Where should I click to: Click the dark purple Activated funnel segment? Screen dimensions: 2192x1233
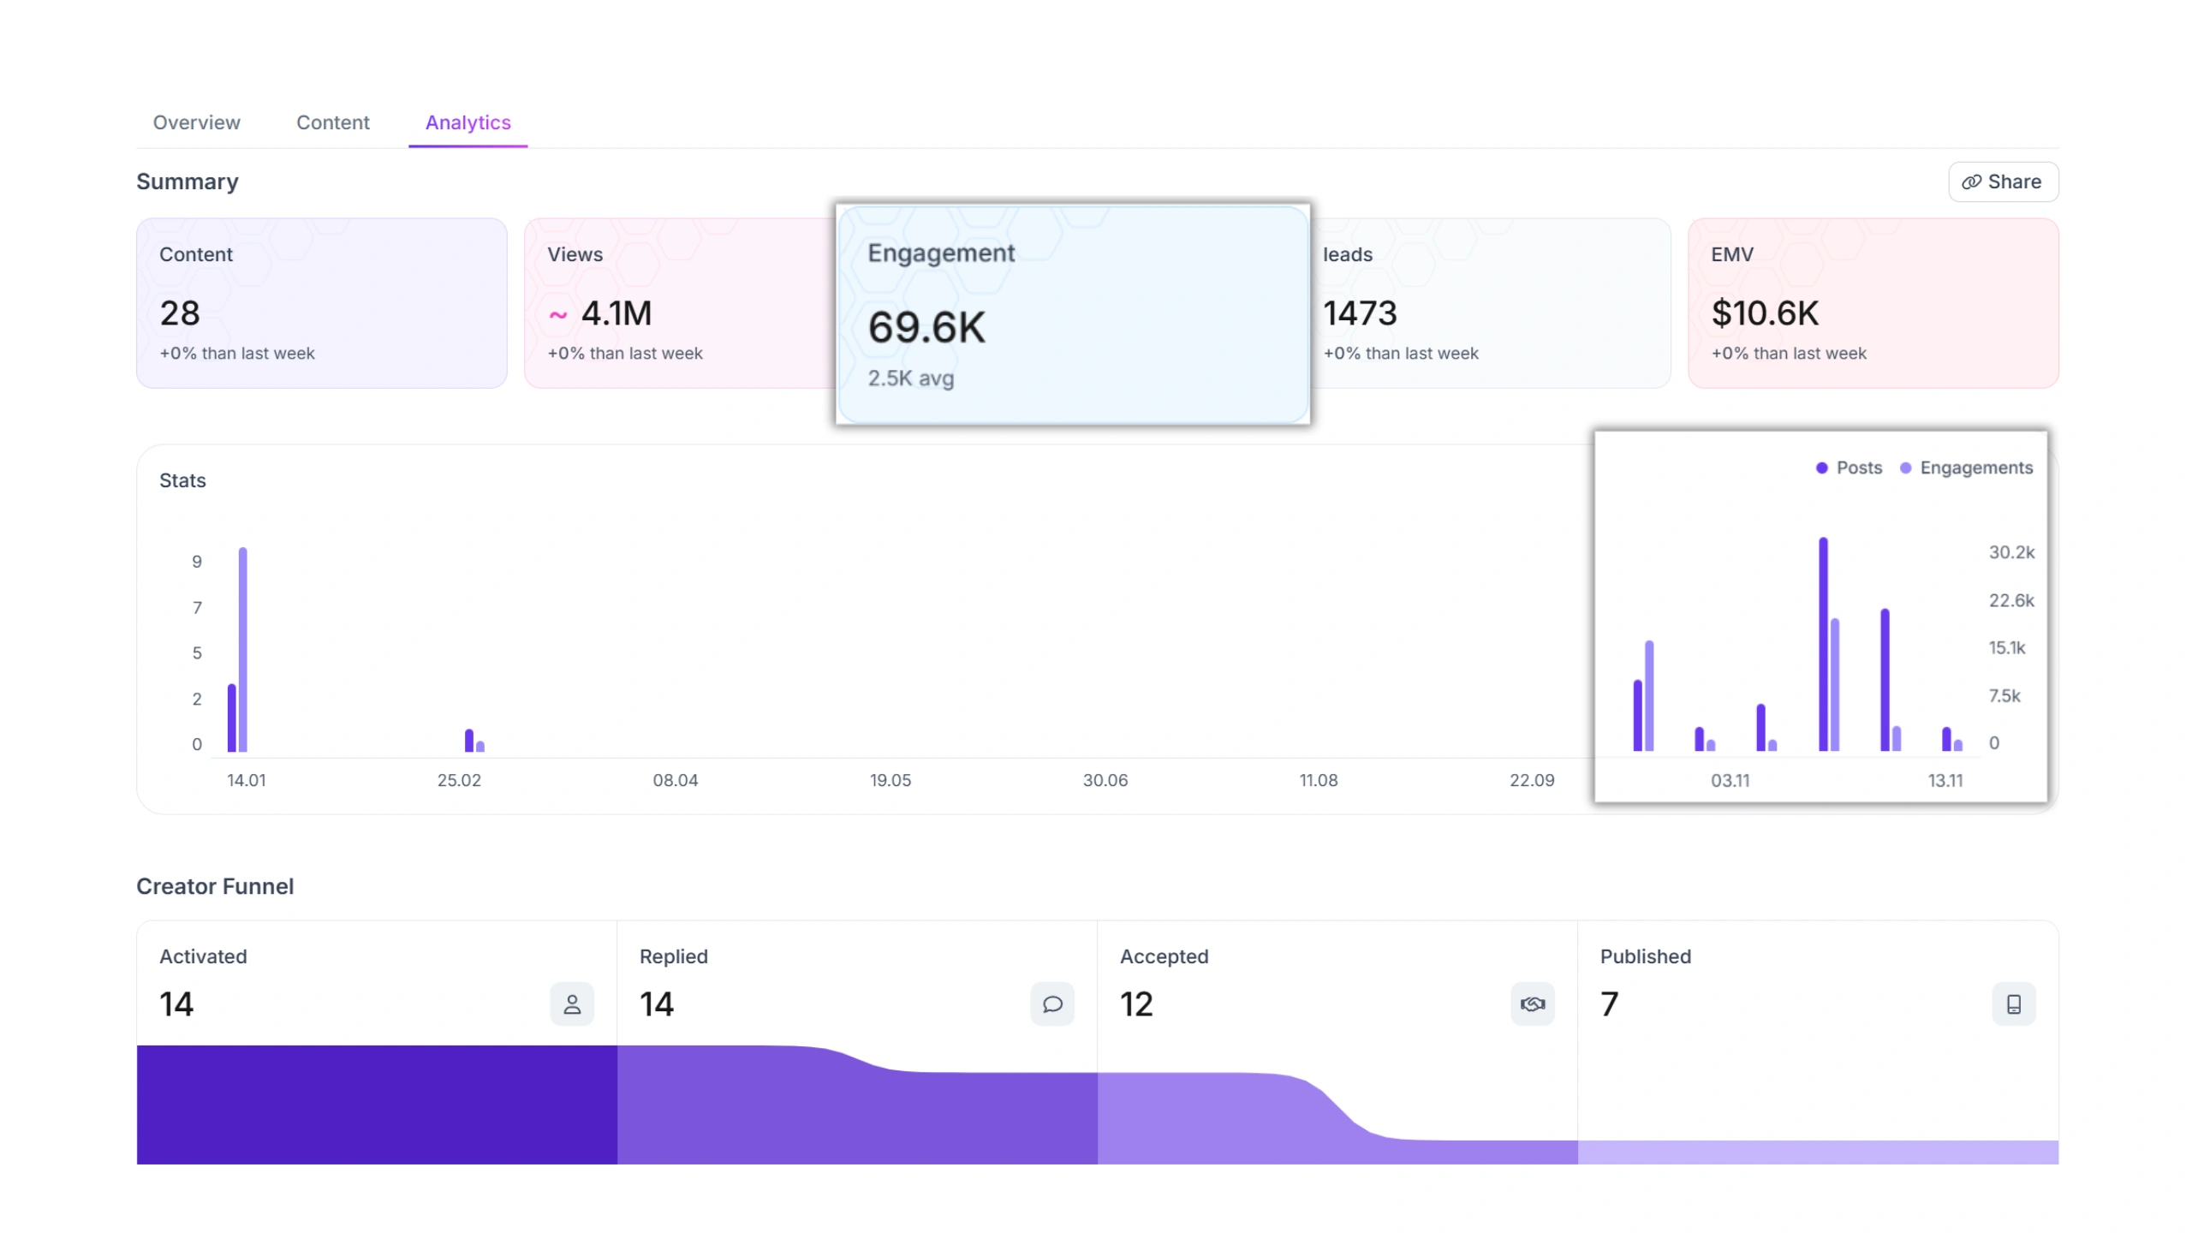(x=376, y=1104)
